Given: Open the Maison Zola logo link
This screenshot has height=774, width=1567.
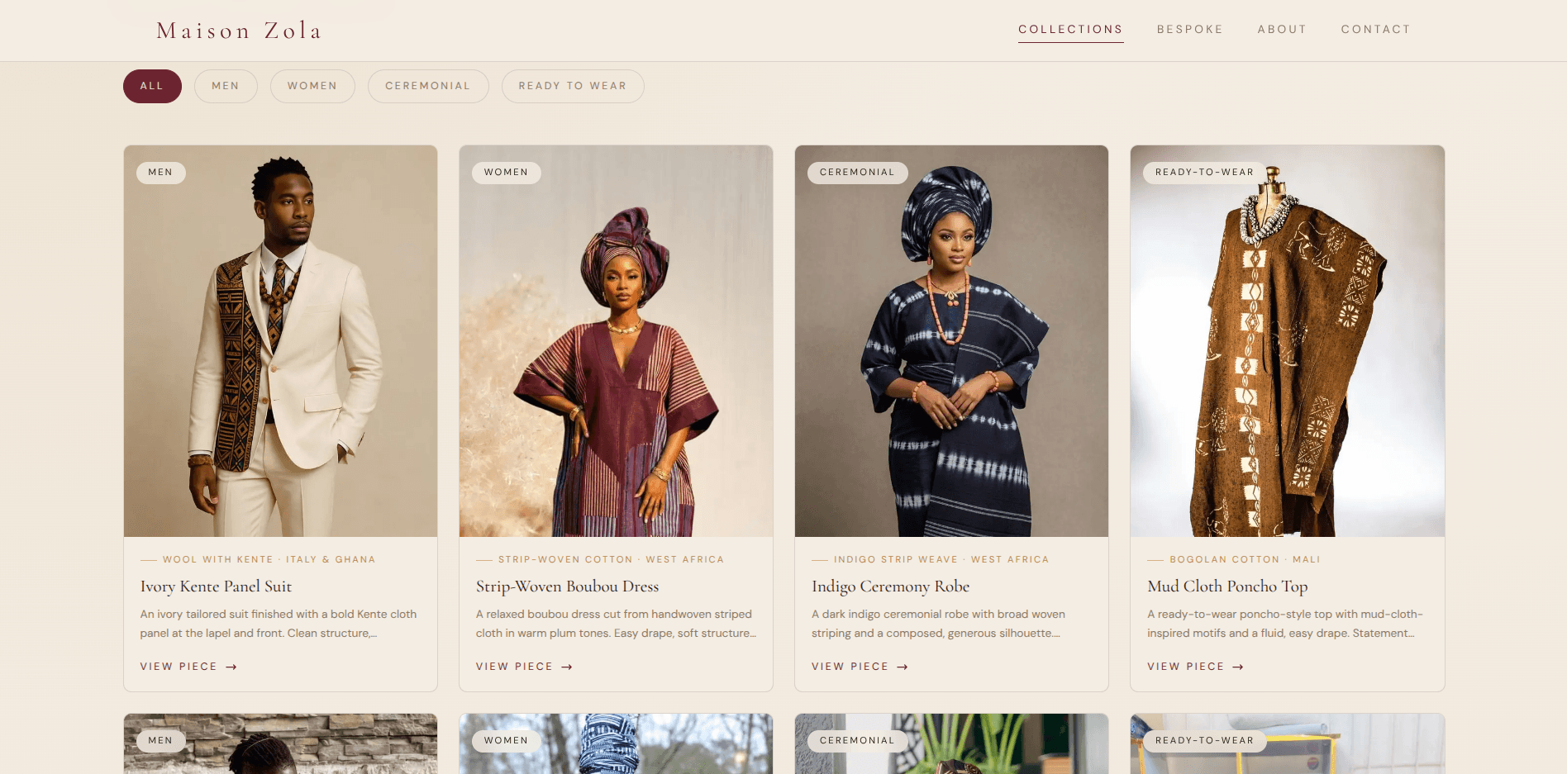Looking at the screenshot, I should click(239, 31).
